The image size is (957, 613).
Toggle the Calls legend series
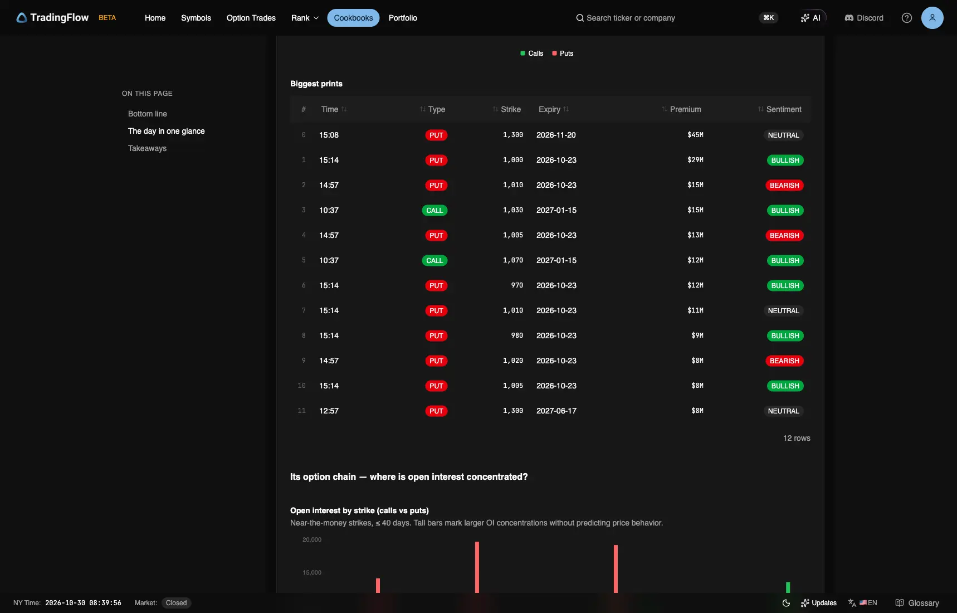point(531,53)
